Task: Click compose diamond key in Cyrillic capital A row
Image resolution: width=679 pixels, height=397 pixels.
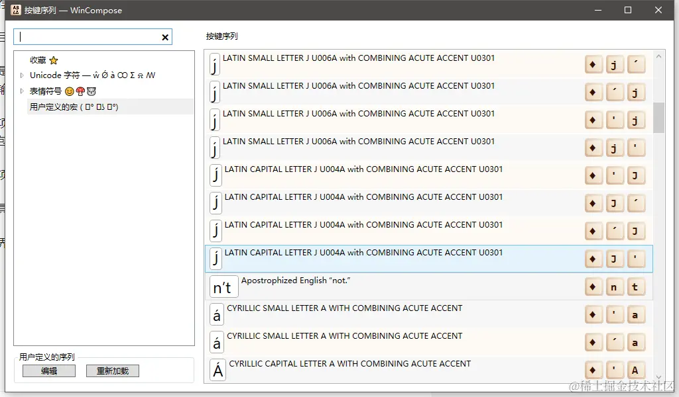Action: [x=593, y=371]
